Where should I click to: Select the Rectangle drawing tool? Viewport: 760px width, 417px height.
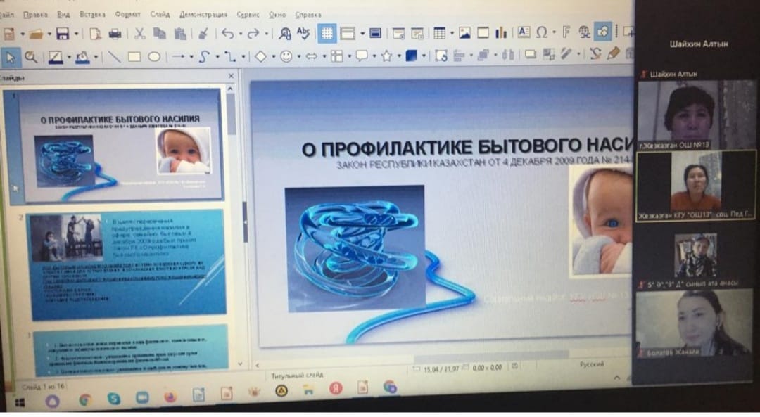(x=134, y=57)
